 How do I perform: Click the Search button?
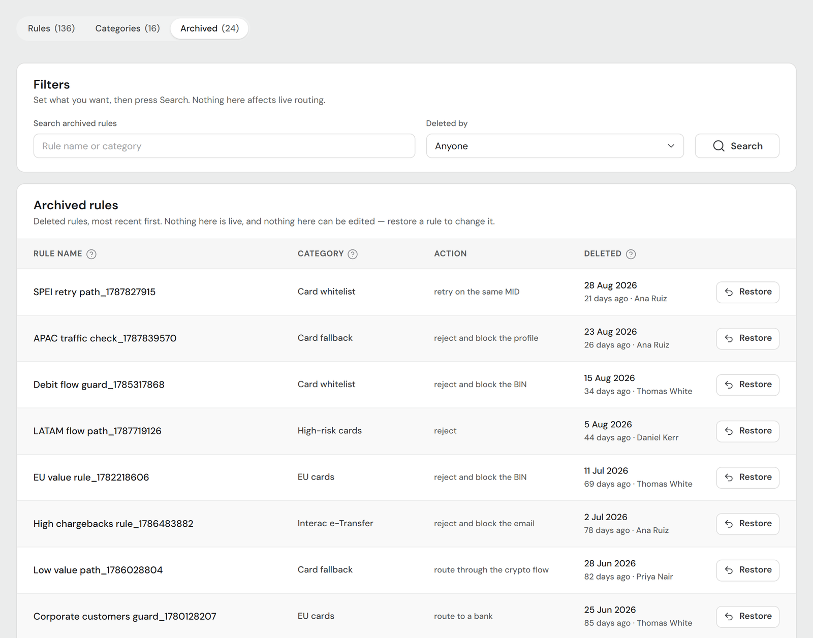[737, 146]
